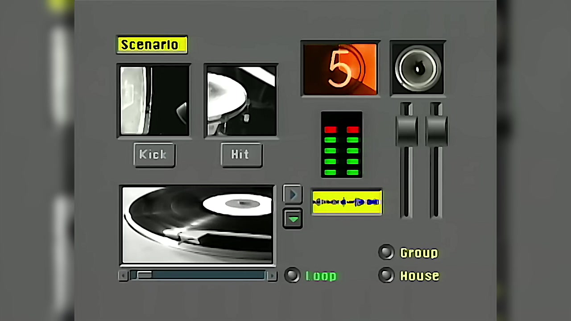Click the speaker icon tile
Screen dimensions: 571x321
(x=418, y=69)
